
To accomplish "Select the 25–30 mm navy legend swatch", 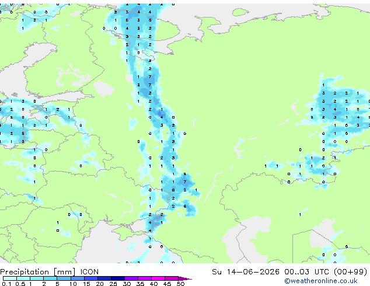I will click(117, 278).
